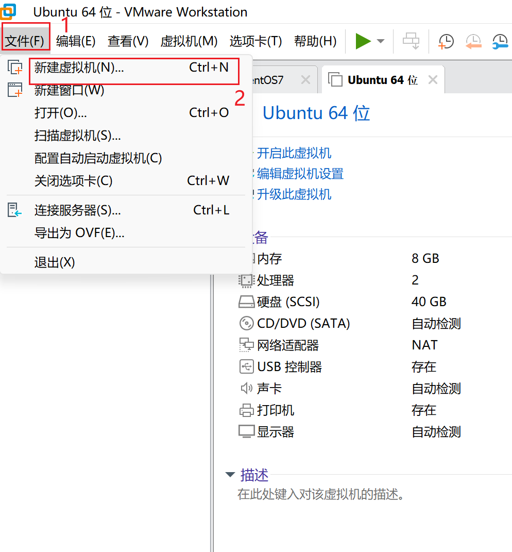Click the processor chip icon
This screenshot has height=552, width=512.
point(246,280)
